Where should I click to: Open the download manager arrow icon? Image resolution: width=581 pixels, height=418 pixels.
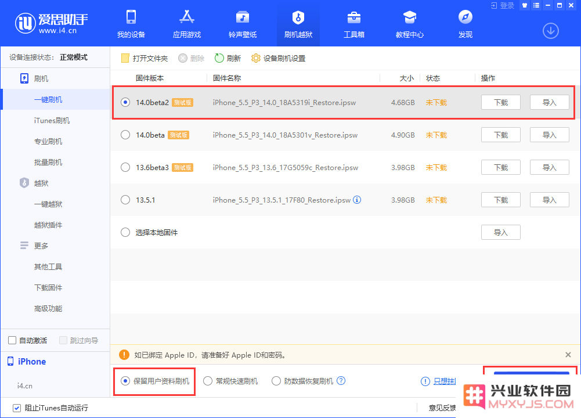(x=551, y=31)
